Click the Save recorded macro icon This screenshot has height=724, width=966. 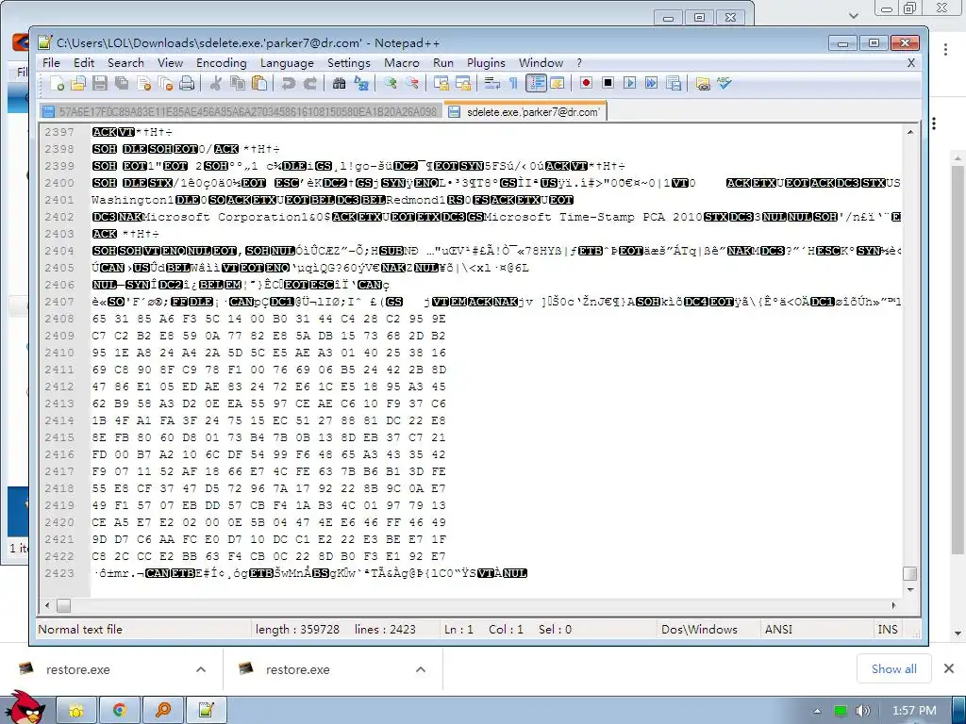click(674, 83)
